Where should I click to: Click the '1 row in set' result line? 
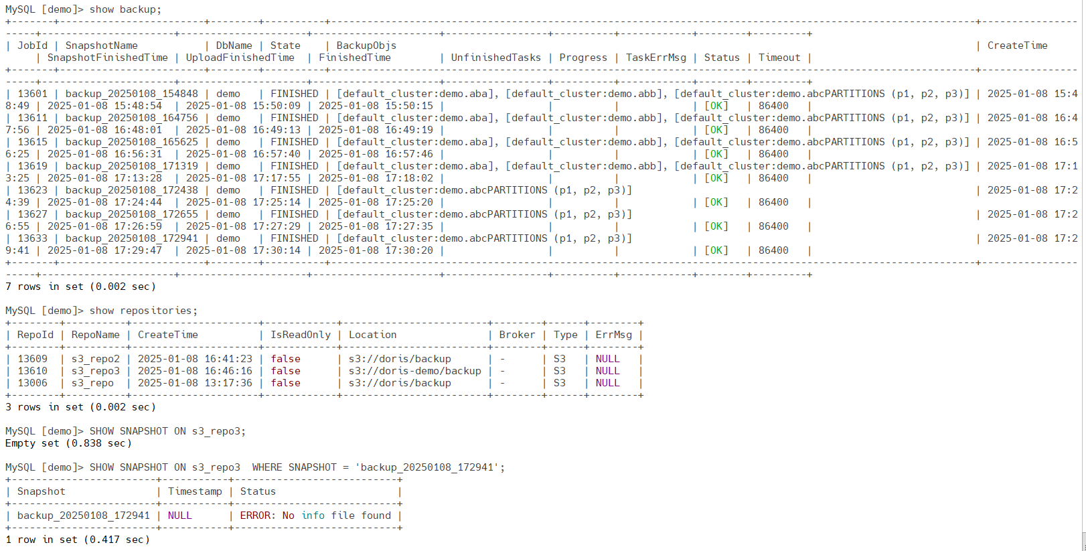pos(78,540)
